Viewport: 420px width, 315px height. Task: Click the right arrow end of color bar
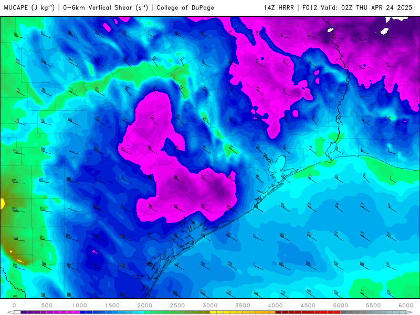[409, 312]
